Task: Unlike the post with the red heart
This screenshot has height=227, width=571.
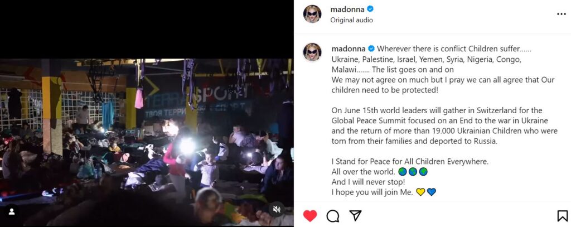Action: [310, 216]
